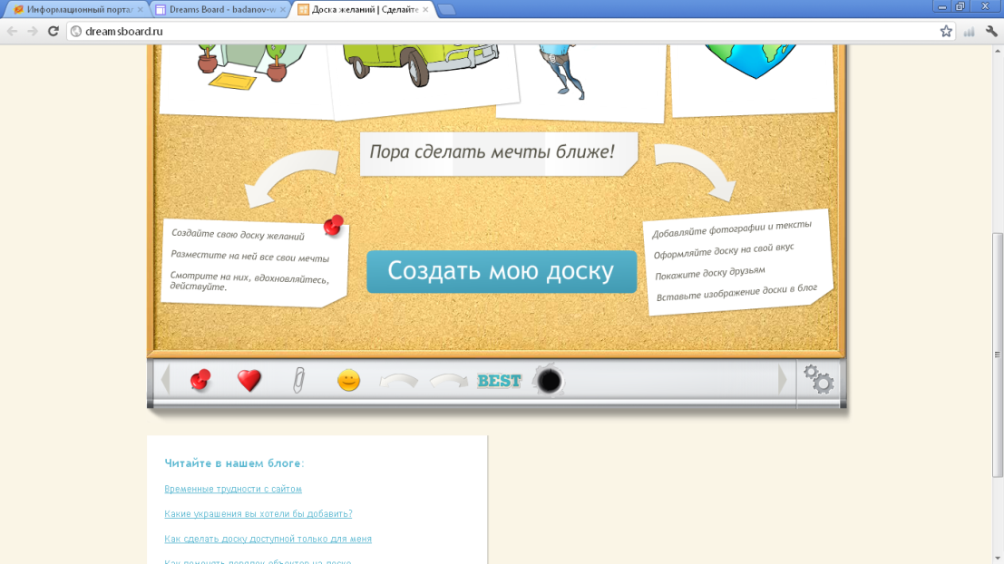
Task: Go back in browser history
Action: (x=12, y=32)
